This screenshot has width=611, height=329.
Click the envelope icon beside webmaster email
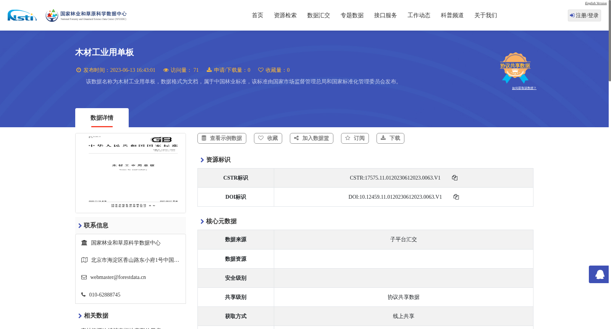84,277
